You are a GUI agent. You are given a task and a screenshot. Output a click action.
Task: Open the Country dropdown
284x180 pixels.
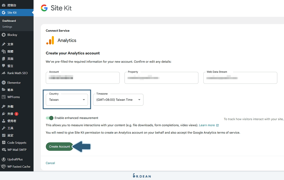(x=67, y=100)
